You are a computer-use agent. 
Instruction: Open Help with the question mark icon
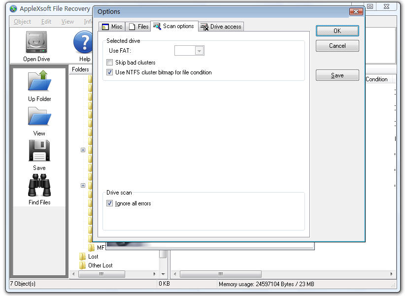tap(83, 42)
